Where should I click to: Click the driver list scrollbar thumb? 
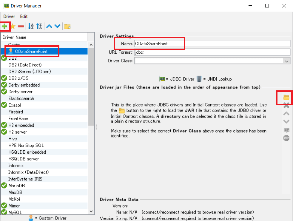91,87
